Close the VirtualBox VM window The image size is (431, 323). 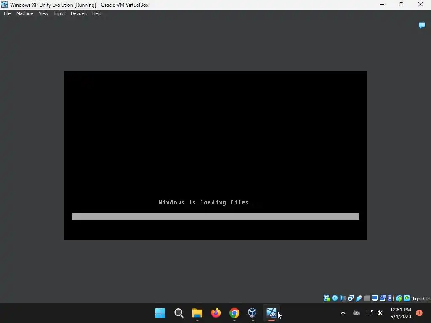[420, 5]
